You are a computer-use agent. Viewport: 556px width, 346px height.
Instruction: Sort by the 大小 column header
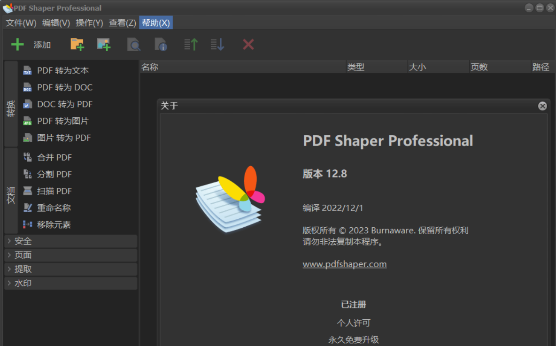[x=438, y=67]
